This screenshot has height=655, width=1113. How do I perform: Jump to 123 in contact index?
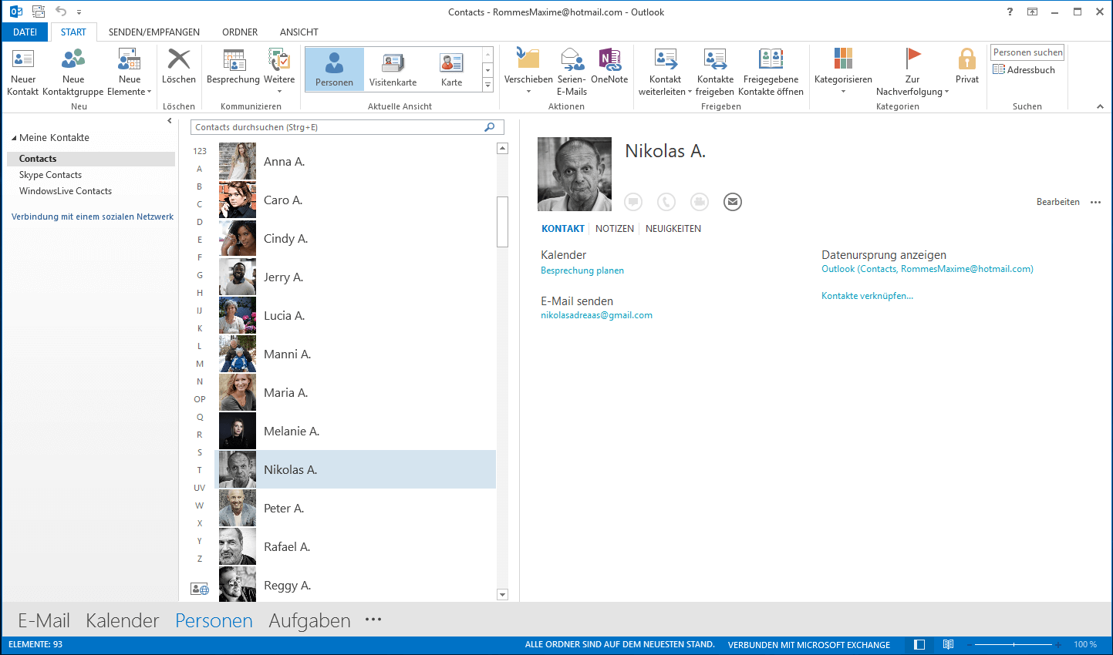point(200,151)
